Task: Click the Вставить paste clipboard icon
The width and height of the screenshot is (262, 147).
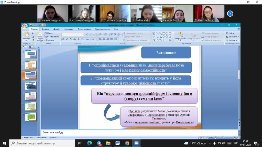Action: coord(27,35)
